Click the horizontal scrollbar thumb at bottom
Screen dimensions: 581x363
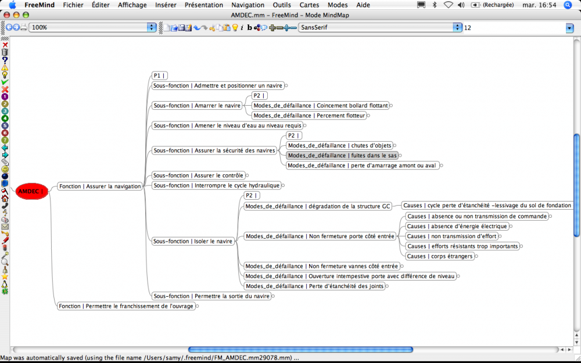pos(300,349)
